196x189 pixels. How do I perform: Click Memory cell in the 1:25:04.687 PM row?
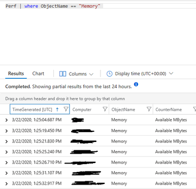[119, 120]
